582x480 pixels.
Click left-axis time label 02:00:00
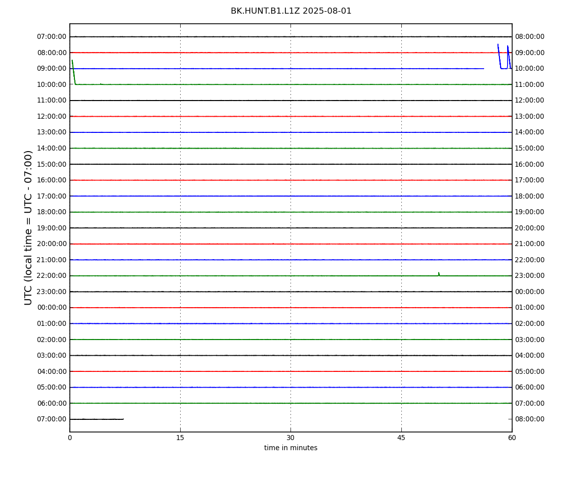[52, 340]
